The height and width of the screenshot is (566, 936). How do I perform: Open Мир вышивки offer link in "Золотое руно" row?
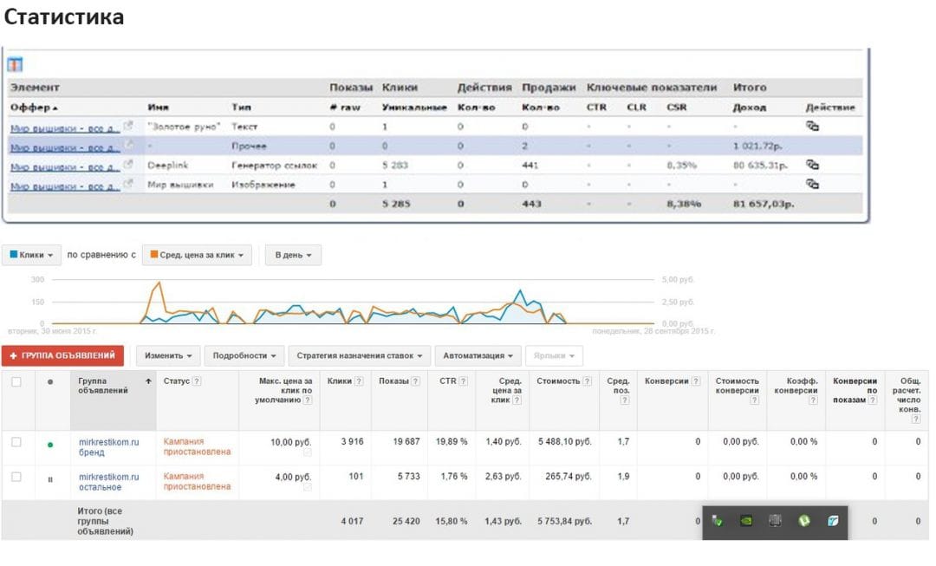(65, 127)
